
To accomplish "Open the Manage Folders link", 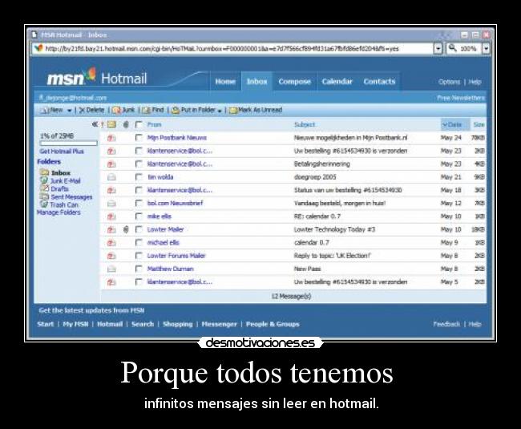I will pyautogui.click(x=59, y=212).
